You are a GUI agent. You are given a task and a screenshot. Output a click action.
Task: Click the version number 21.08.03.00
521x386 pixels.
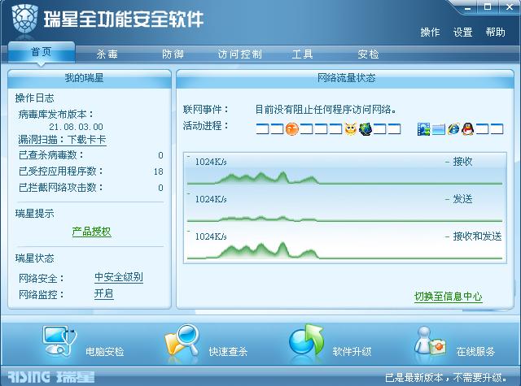point(76,127)
